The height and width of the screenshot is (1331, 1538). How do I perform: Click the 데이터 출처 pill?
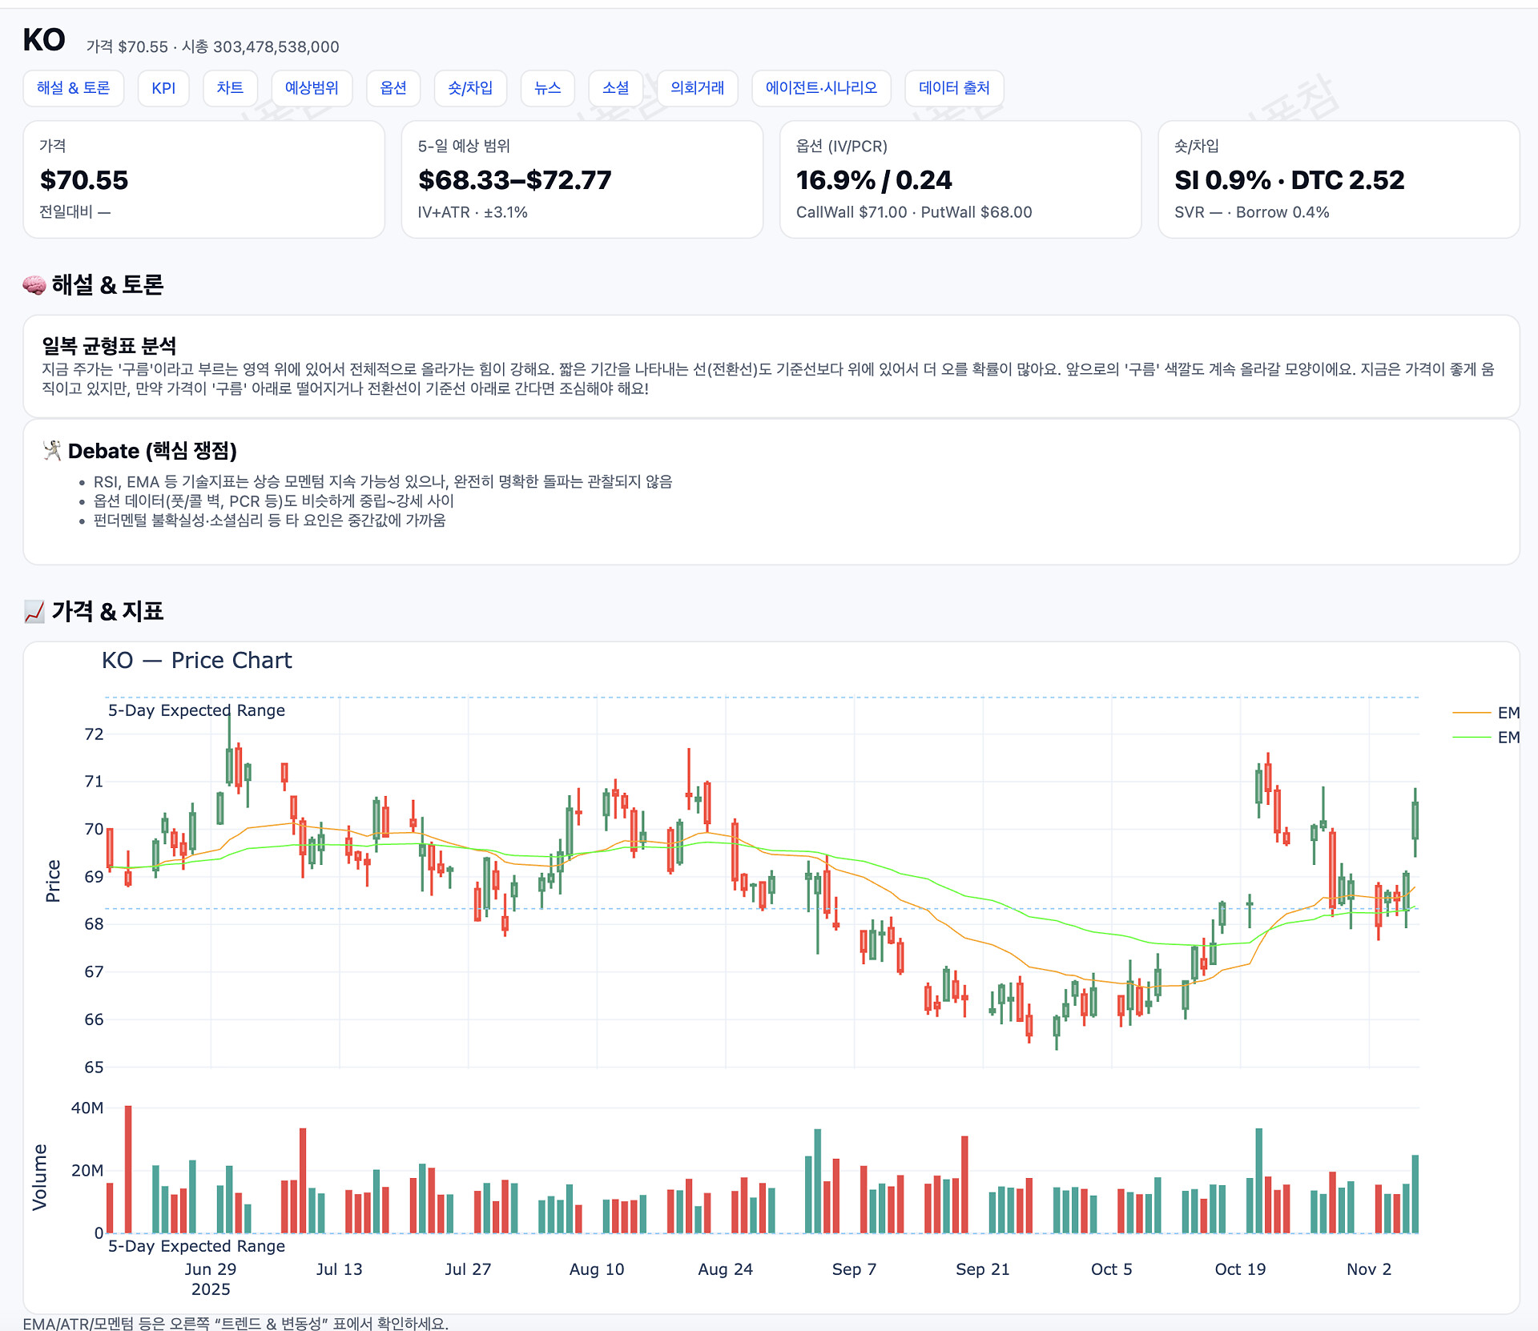point(953,88)
